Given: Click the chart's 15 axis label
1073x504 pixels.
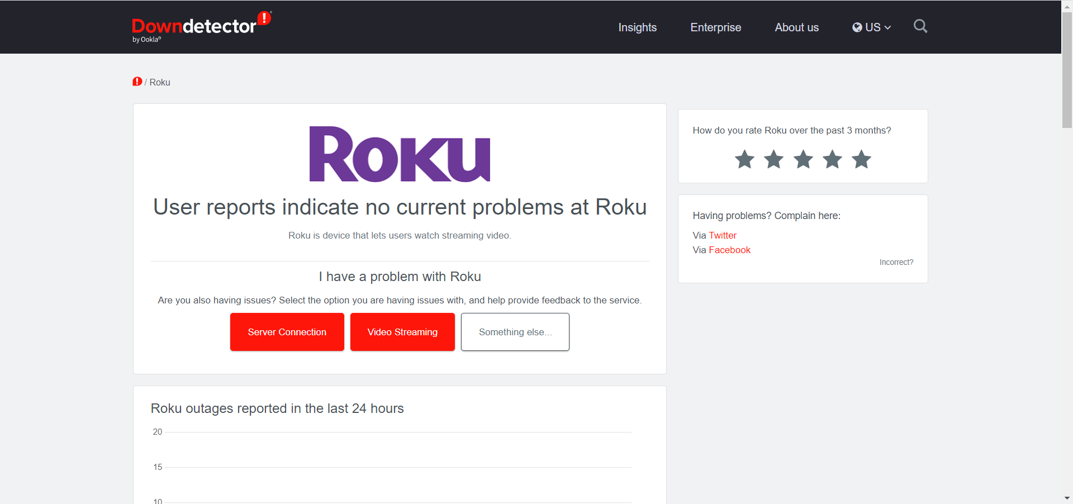Looking at the screenshot, I should [x=158, y=467].
